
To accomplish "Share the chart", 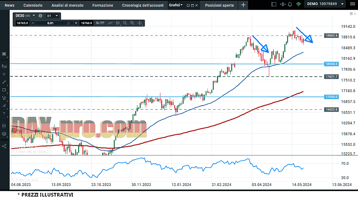I will click(x=4, y=146).
